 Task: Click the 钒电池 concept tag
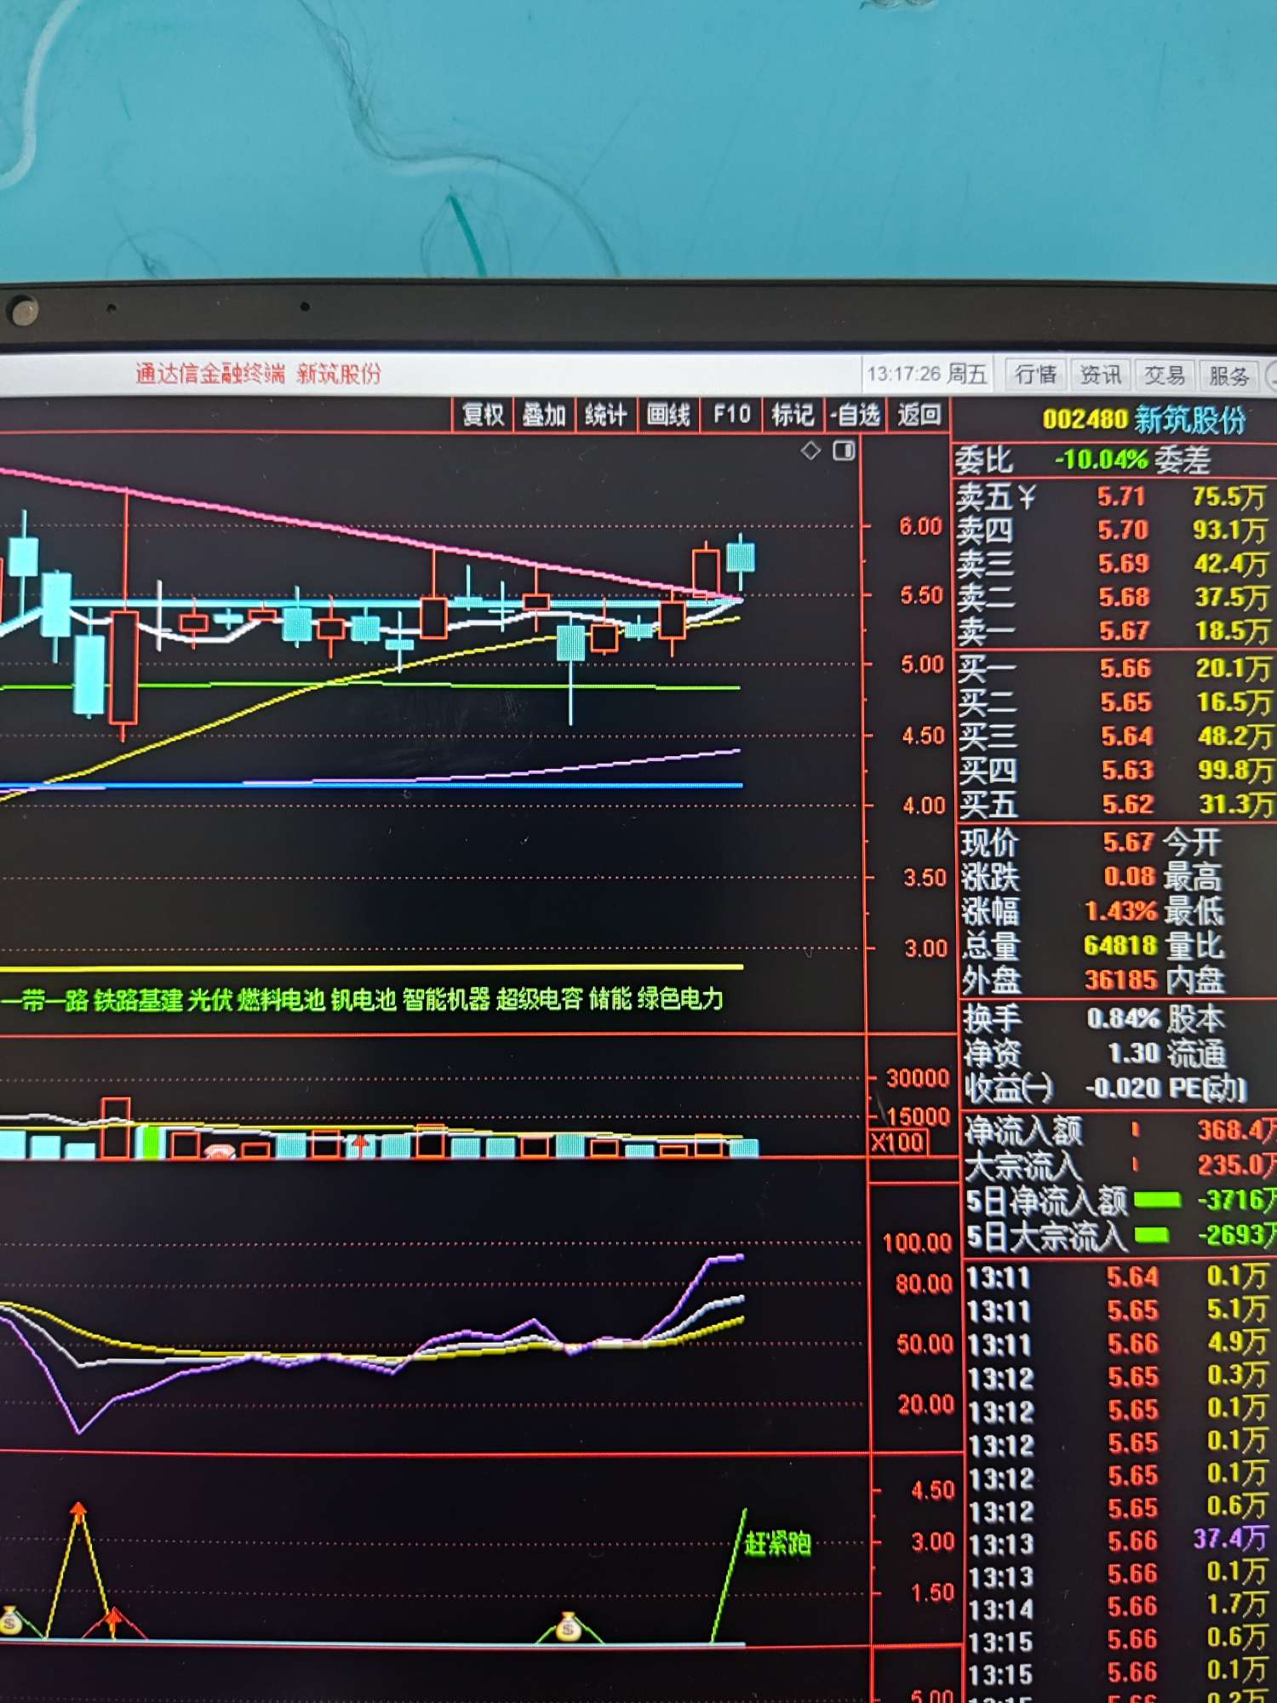(x=364, y=1000)
